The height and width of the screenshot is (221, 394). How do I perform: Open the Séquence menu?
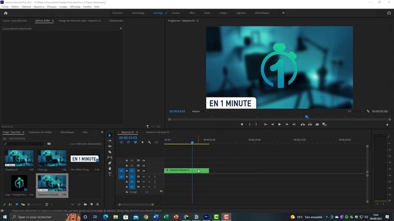[x=39, y=7]
